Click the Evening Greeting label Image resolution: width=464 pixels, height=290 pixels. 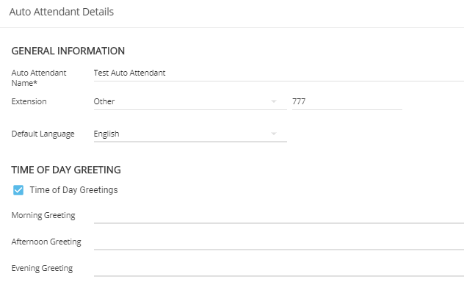click(x=42, y=268)
